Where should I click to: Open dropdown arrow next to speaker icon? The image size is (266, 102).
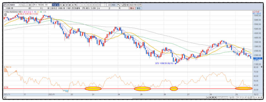click(x=32, y=5)
